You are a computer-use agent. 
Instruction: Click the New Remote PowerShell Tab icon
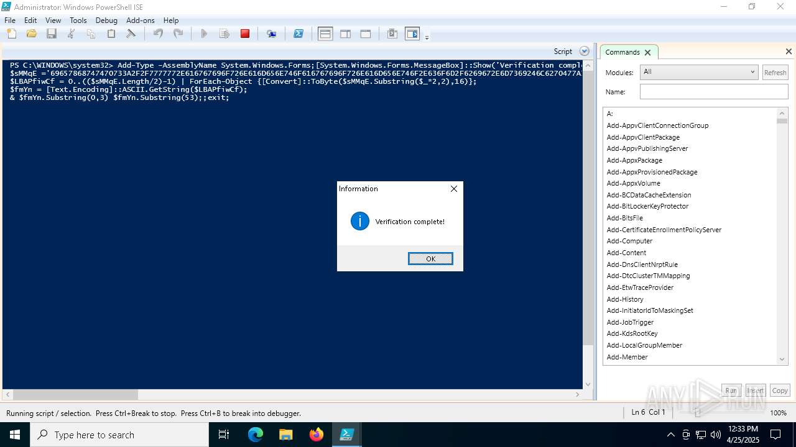click(x=272, y=34)
